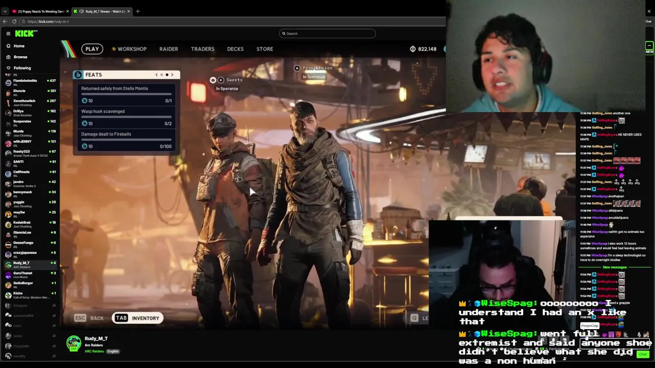Click the Rudy_M_T LIVE avatar below video
The height and width of the screenshot is (368, 655).
[74, 343]
